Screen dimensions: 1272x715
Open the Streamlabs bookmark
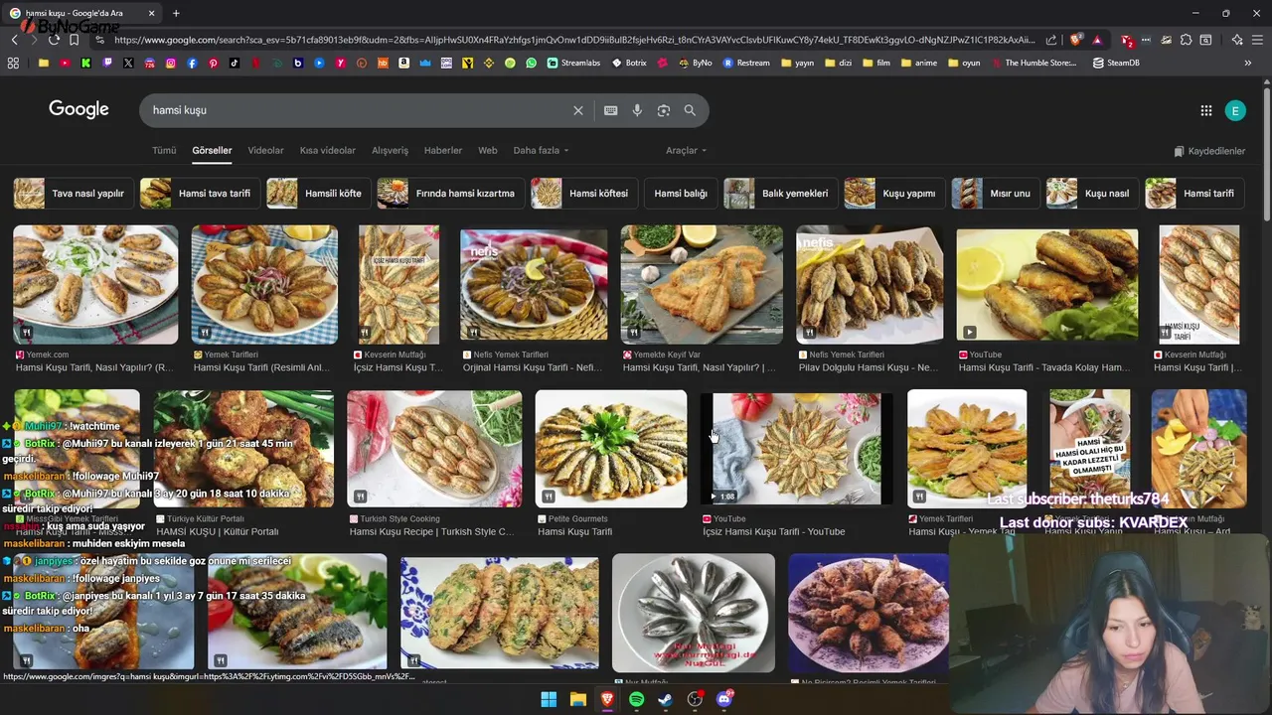574,63
